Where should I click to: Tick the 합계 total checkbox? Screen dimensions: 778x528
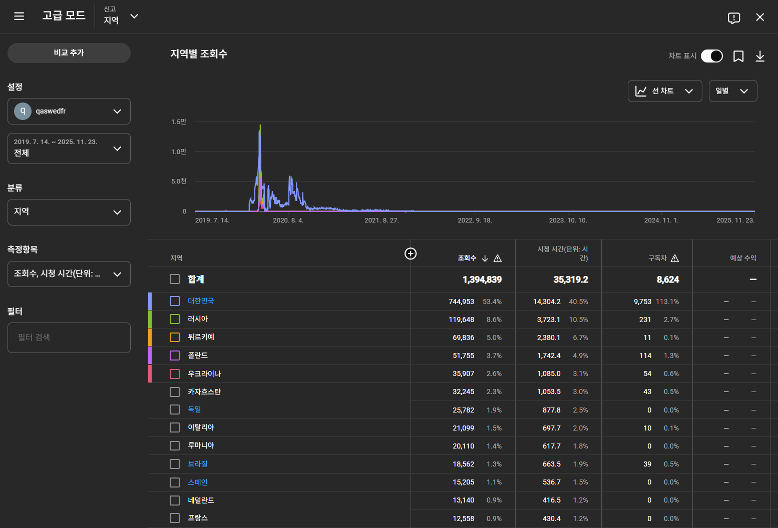tap(175, 279)
